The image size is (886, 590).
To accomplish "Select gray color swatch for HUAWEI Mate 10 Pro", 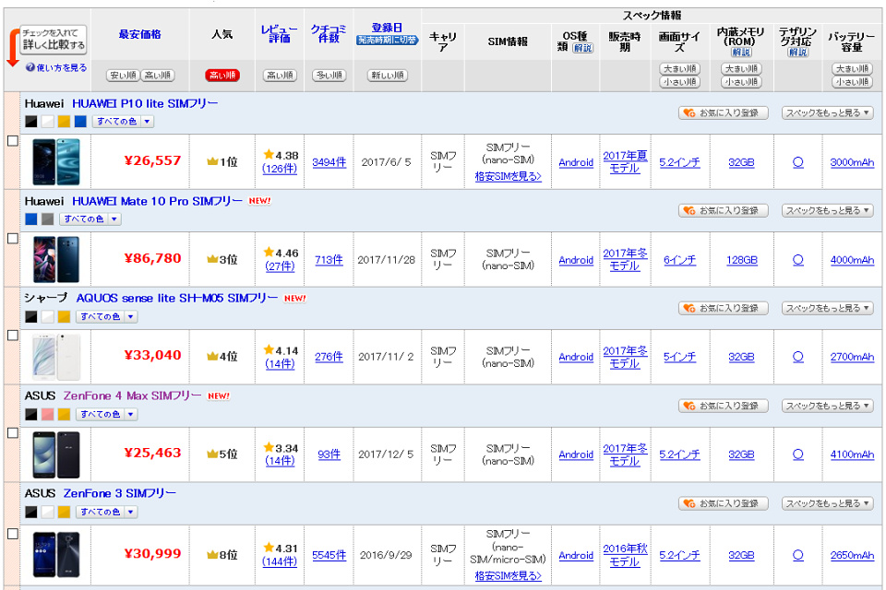I will tap(47, 219).
